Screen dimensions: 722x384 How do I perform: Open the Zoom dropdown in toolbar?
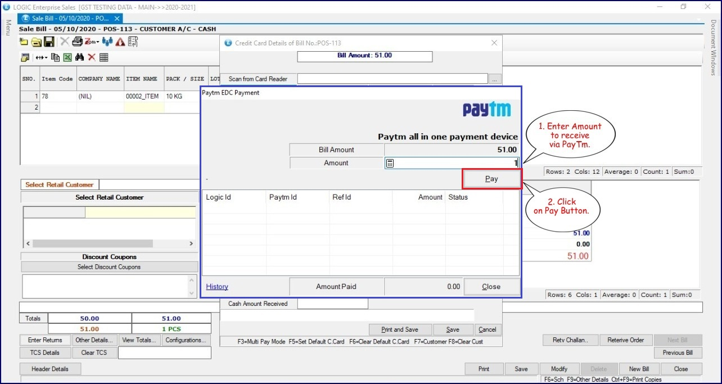click(x=92, y=42)
